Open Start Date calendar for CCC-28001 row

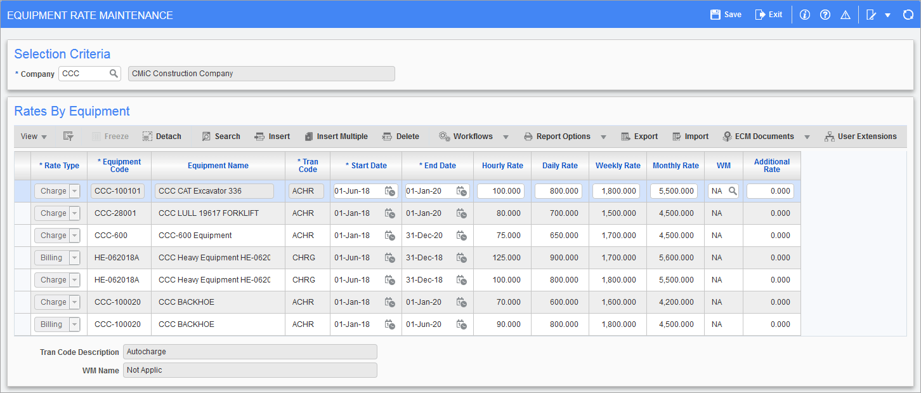(390, 213)
